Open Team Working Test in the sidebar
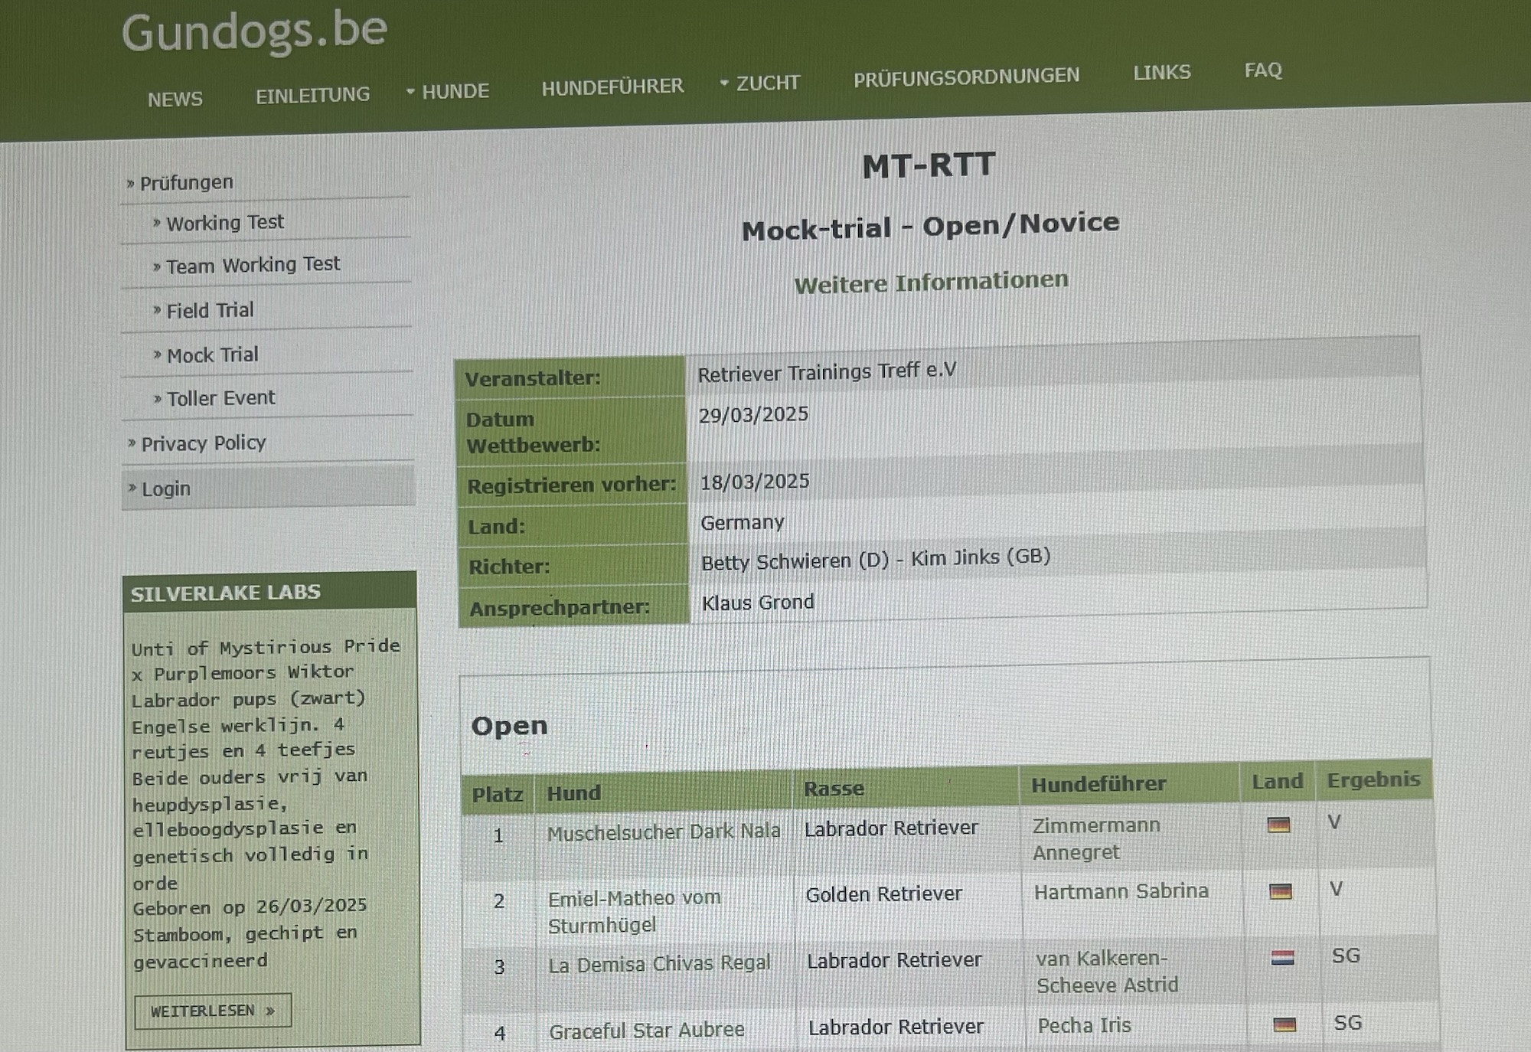 253,265
